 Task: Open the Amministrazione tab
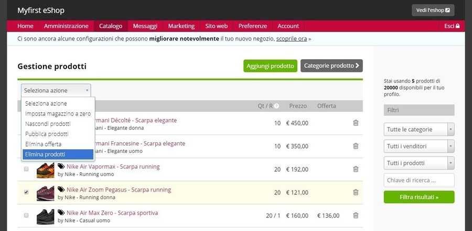(66, 26)
